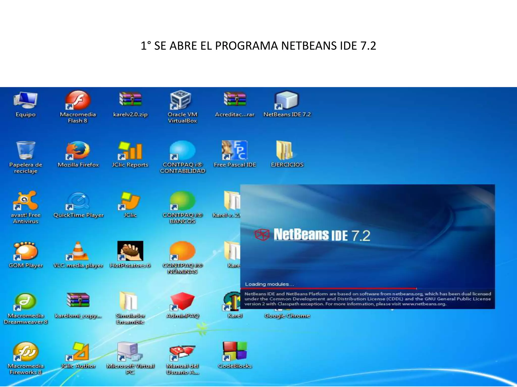Open the Microsoft Virtual PC shortcut
Screen dimensions: 517x387
pos(130,352)
